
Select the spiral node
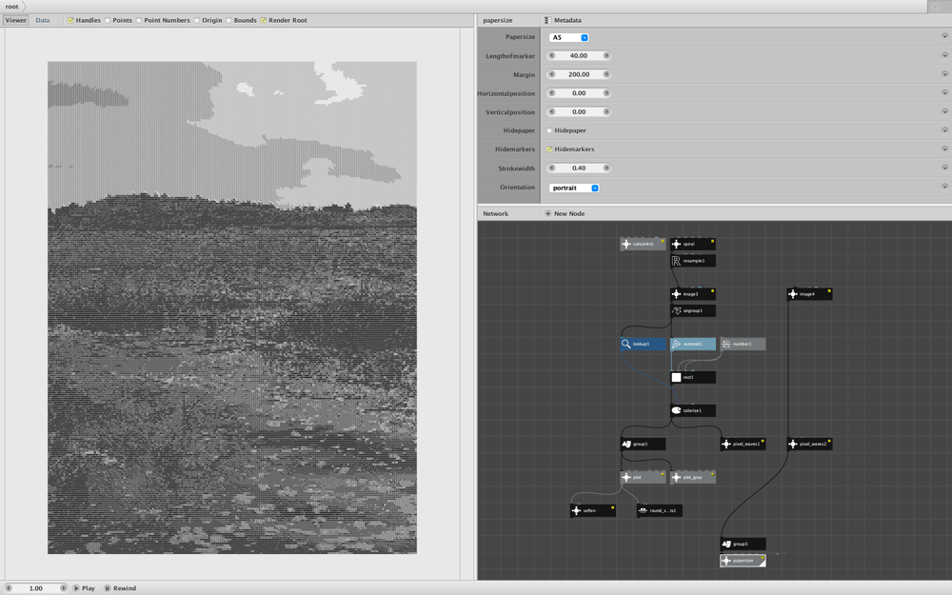(693, 244)
